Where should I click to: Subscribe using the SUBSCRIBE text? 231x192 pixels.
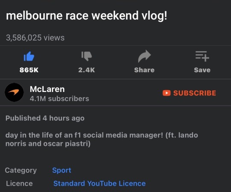coord(195,93)
